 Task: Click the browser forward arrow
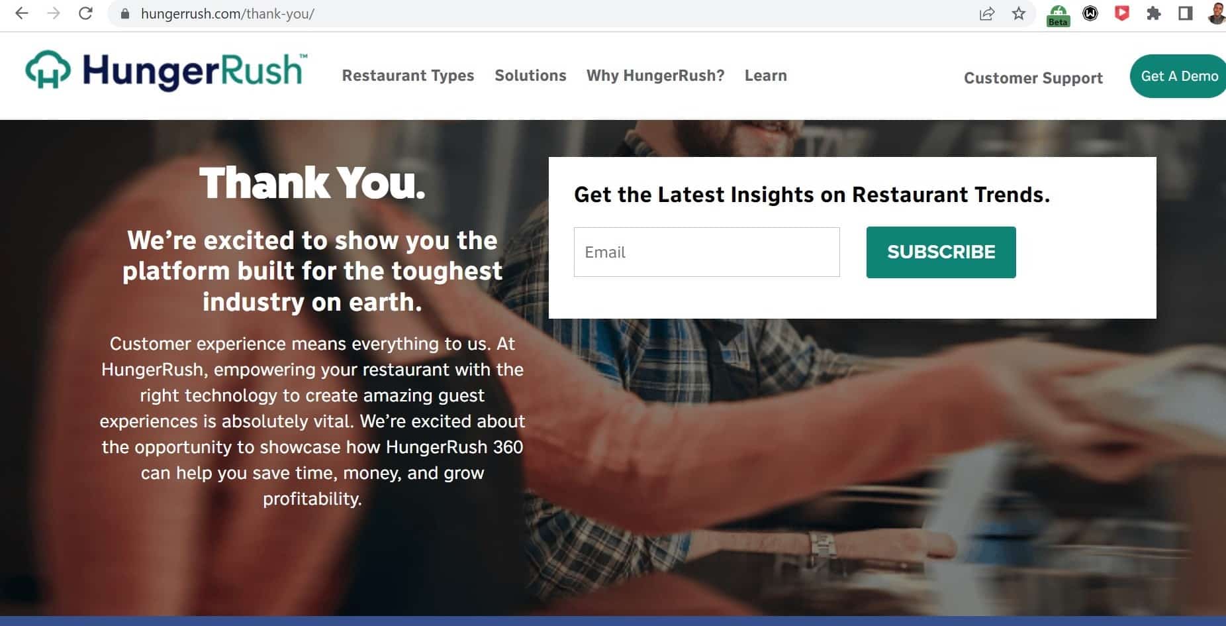(x=54, y=13)
